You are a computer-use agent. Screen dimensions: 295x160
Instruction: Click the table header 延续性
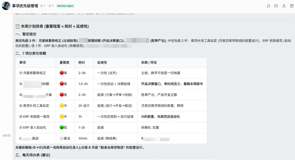[102, 63]
